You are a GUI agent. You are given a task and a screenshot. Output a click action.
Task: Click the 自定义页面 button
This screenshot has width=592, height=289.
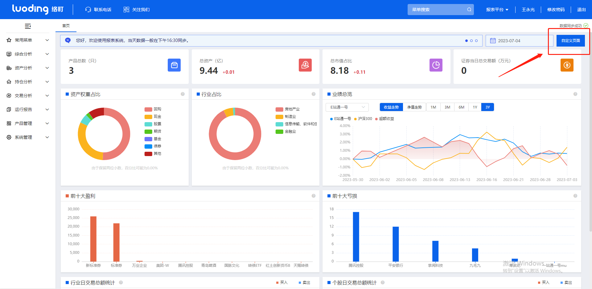[x=571, y=41]
